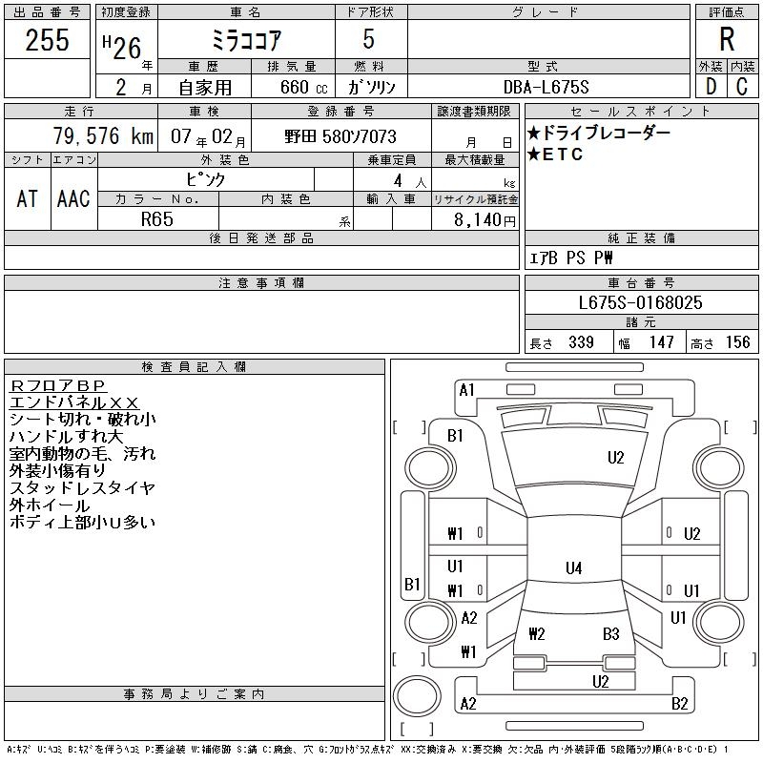
Task: Click the note ボディ上部小U多い
Action: (83, 522)
